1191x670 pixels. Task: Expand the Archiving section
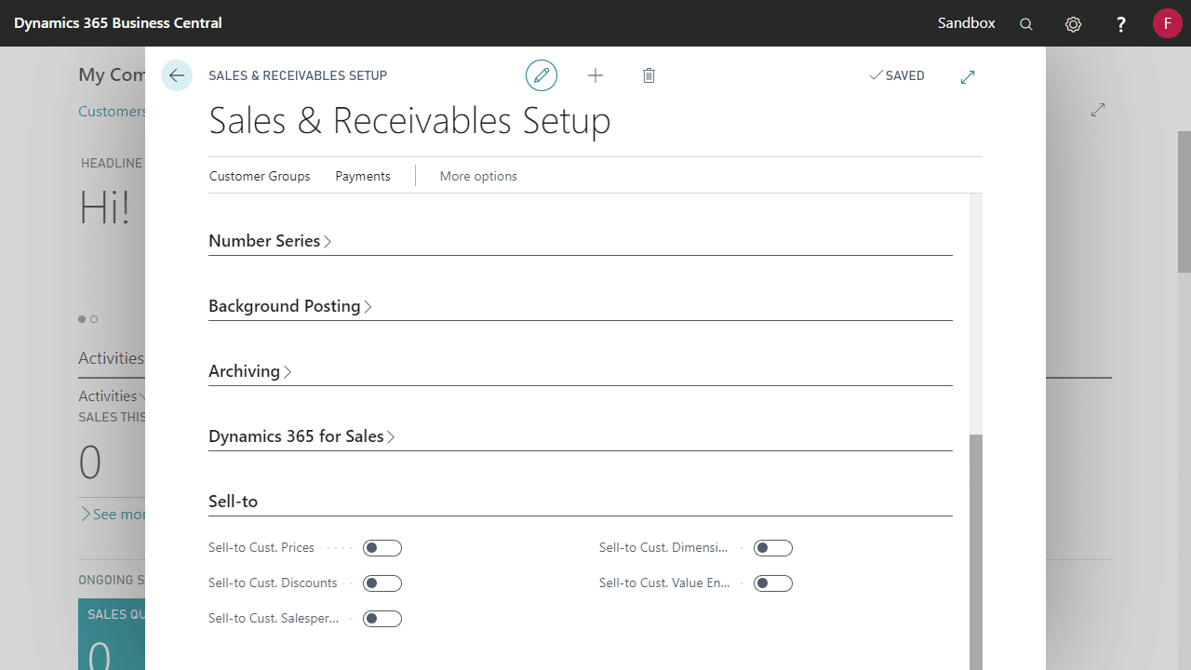(x=250, y=371)
